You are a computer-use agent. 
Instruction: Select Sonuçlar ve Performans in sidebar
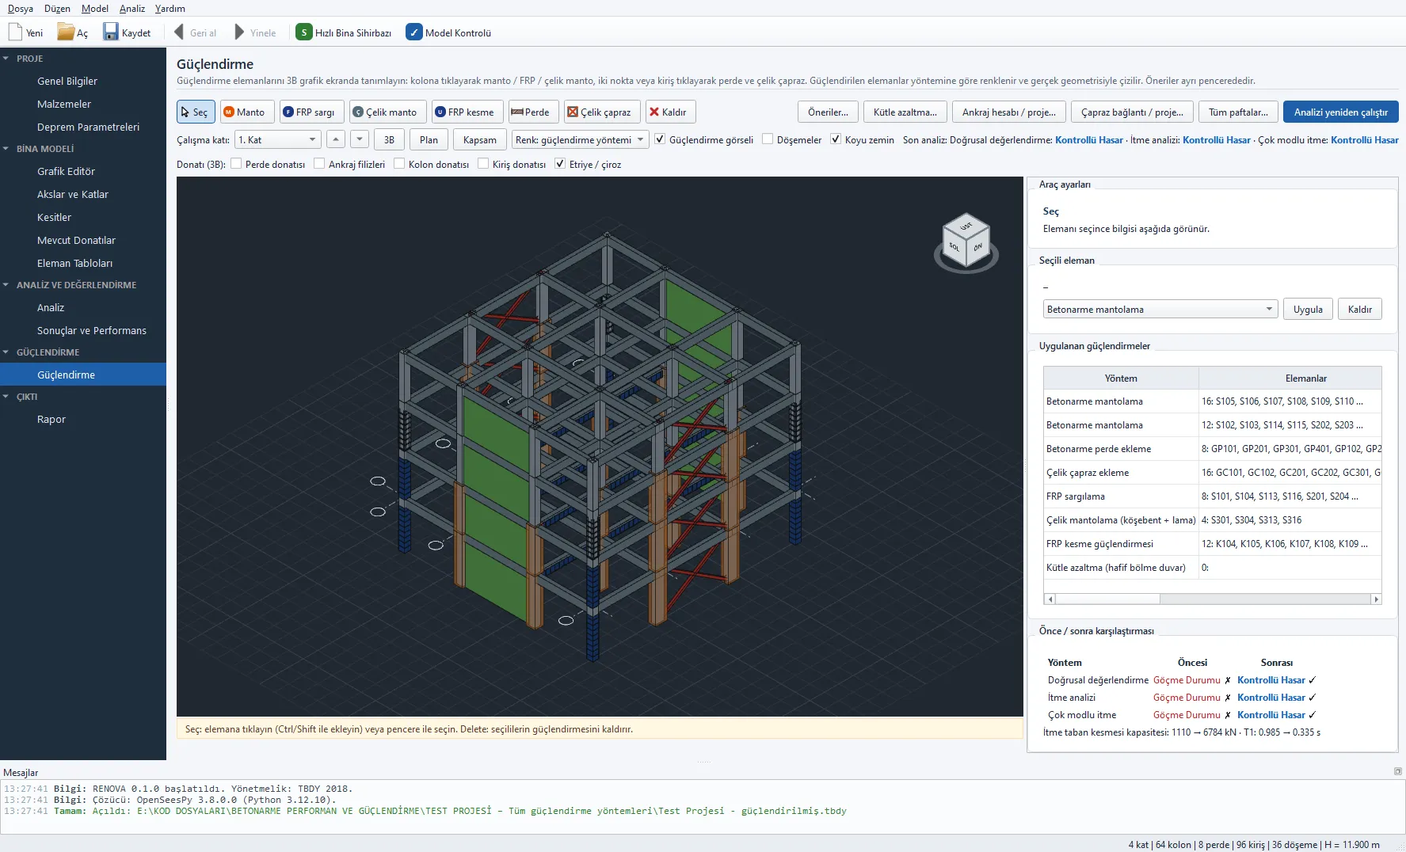click(x=92, y=330)
